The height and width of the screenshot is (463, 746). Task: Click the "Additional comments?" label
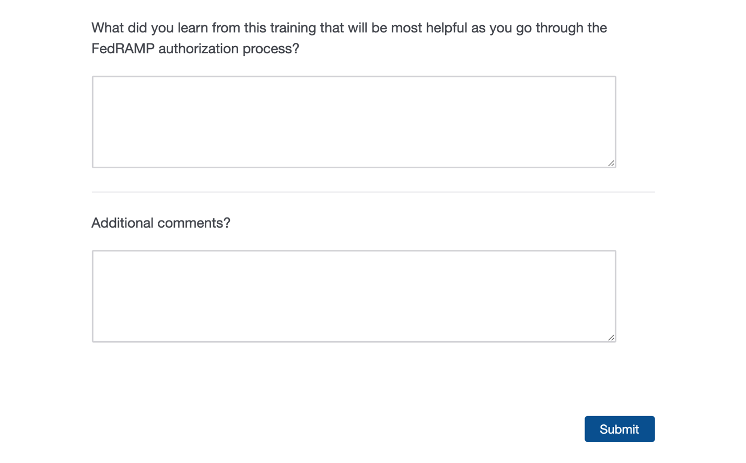pos(161,223)
